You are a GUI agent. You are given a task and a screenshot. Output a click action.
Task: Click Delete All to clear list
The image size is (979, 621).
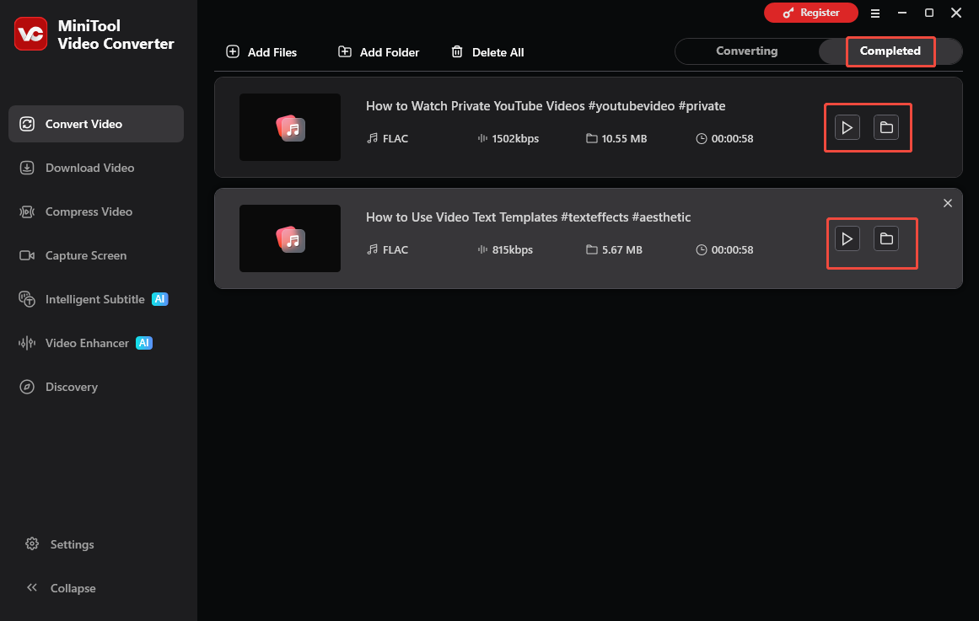[487, 52]
